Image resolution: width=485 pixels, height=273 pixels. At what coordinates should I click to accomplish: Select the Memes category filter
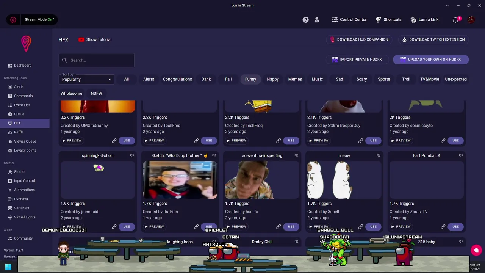295,79
